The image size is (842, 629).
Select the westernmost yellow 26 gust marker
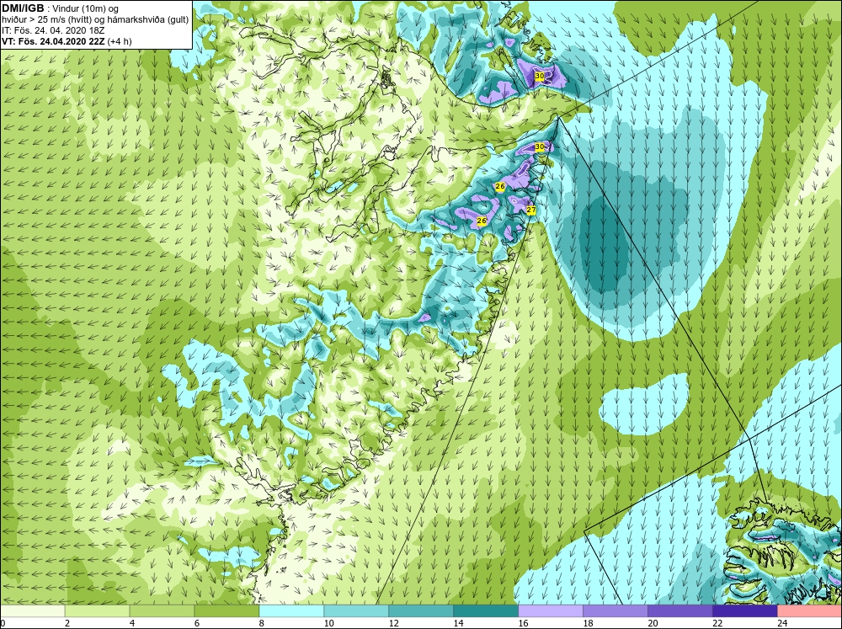tap(481, 221)
